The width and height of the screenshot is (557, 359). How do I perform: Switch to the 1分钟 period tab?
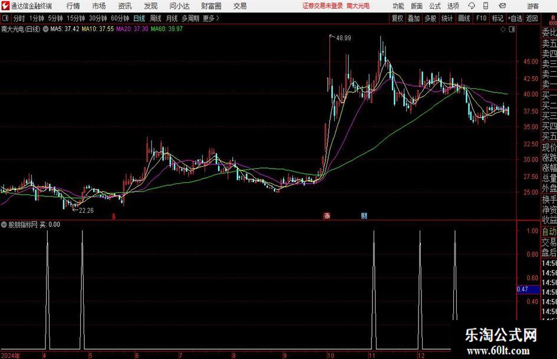(x=37, y=18)
